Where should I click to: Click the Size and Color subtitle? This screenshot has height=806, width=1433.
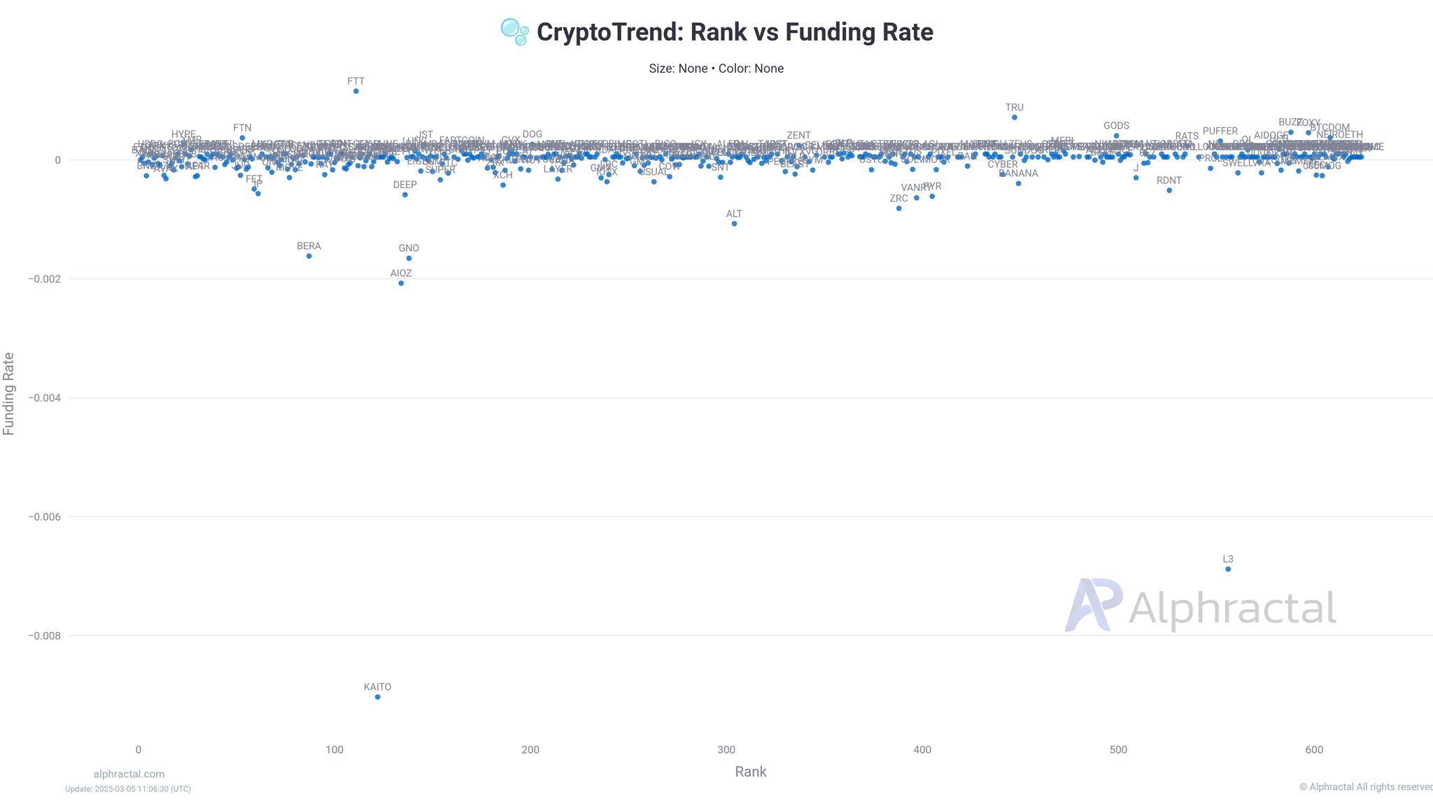click(716, 69)
